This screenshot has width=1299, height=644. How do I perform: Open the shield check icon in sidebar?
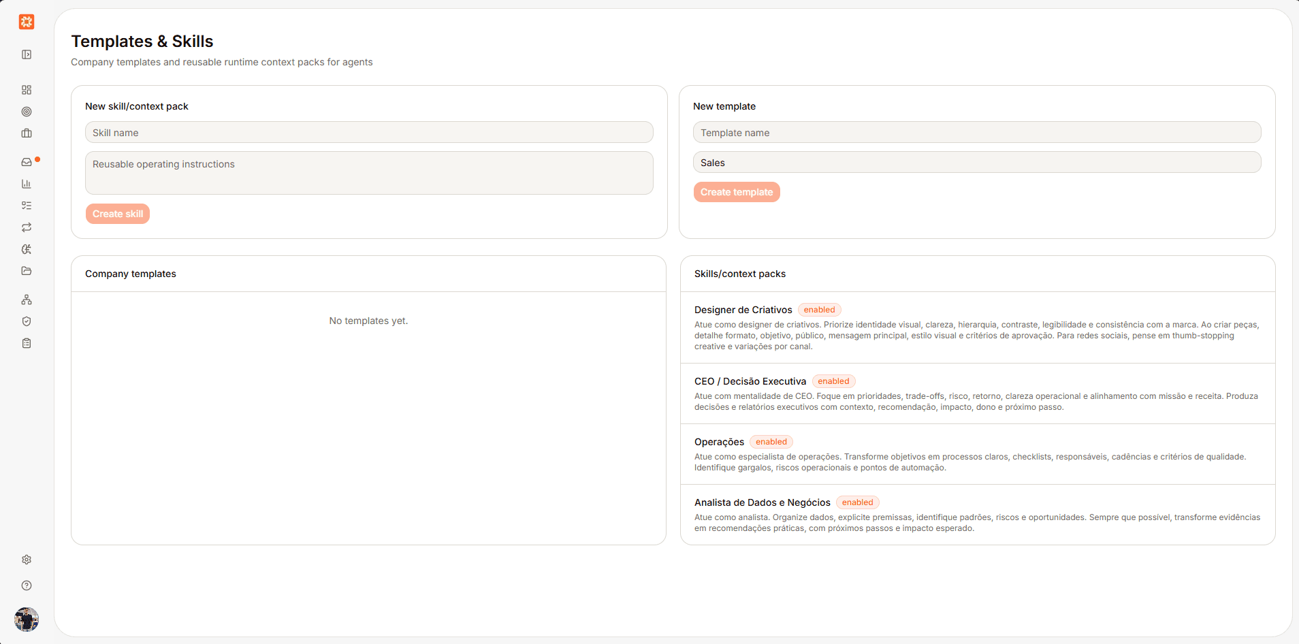tap(27, 321)
